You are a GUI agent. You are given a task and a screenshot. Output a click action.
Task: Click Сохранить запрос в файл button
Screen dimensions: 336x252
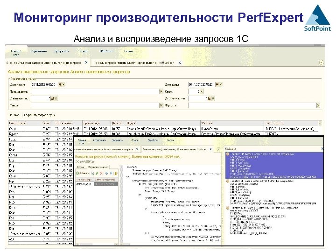pyautogui.click(x=40, y=115)
